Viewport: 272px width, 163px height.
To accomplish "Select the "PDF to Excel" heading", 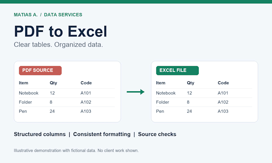I will point(60,31).
